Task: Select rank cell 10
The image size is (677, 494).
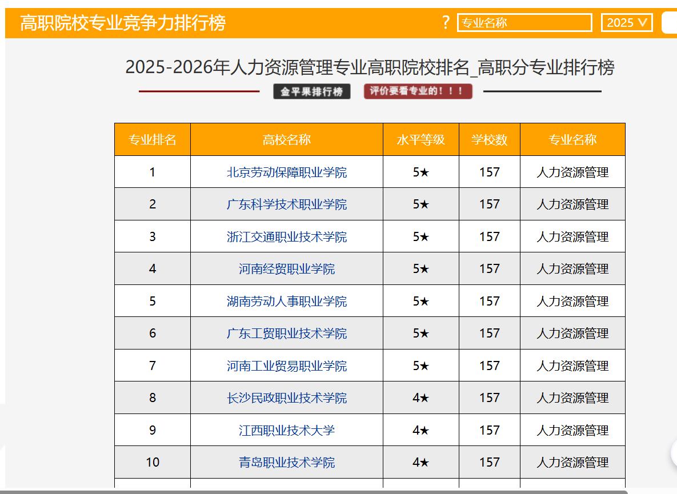Action: click(x=153, y=462)
